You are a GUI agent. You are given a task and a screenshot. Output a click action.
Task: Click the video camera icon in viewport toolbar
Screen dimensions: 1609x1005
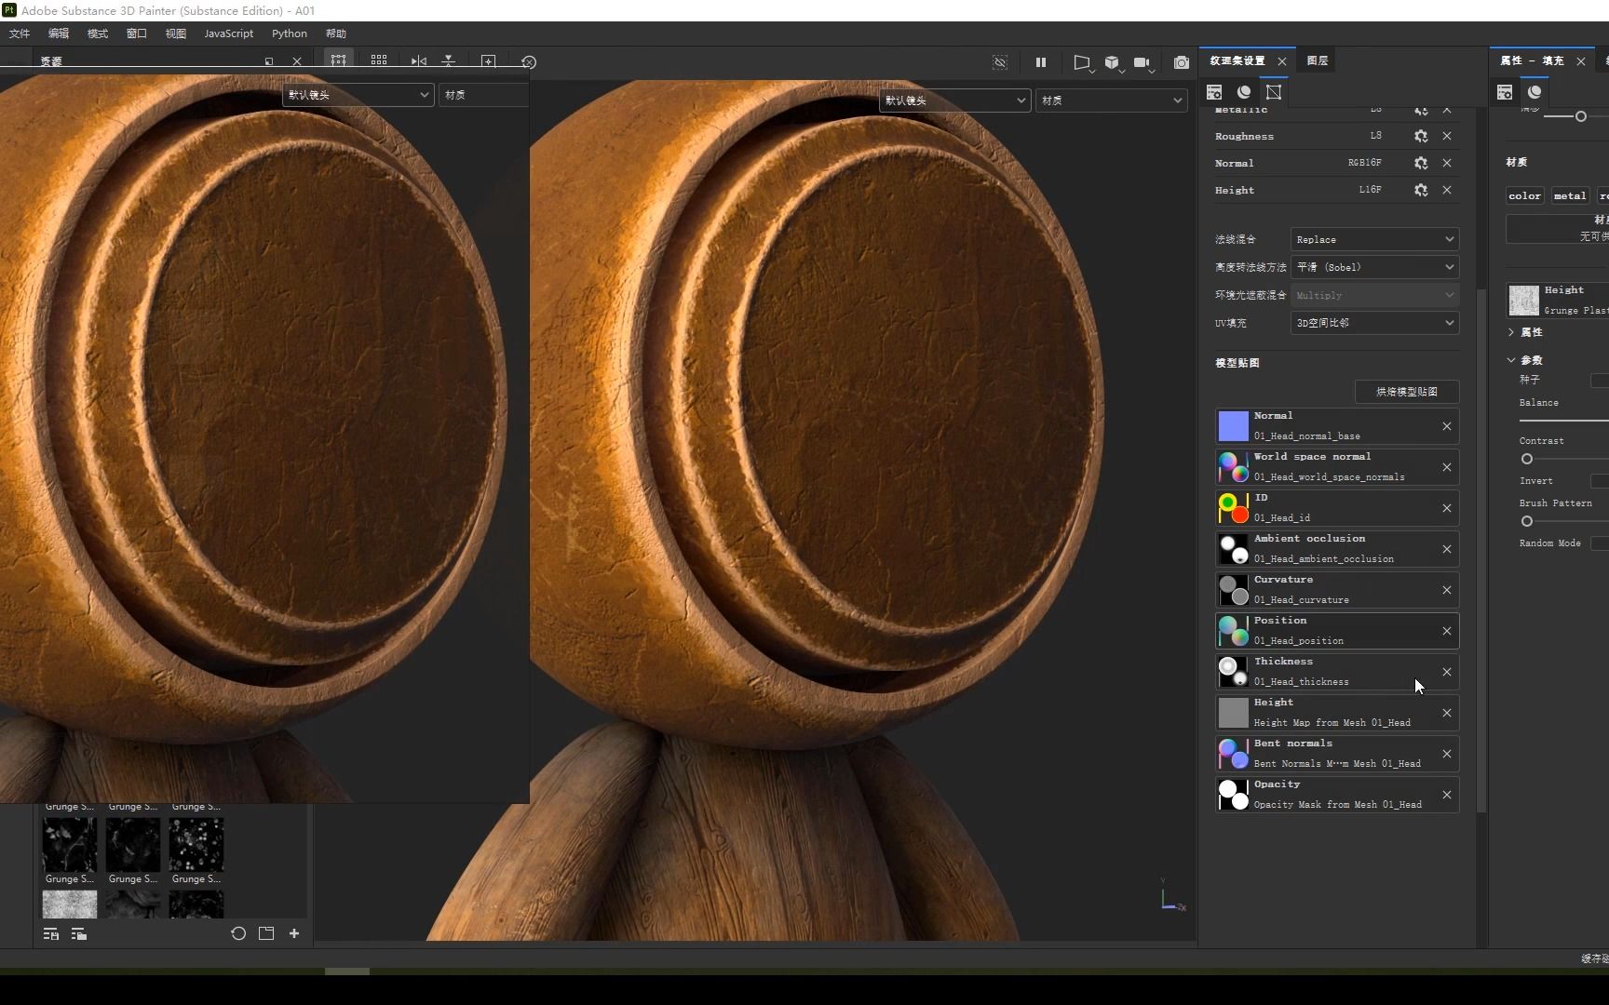pyautogui.click(x=1142, y=62)
